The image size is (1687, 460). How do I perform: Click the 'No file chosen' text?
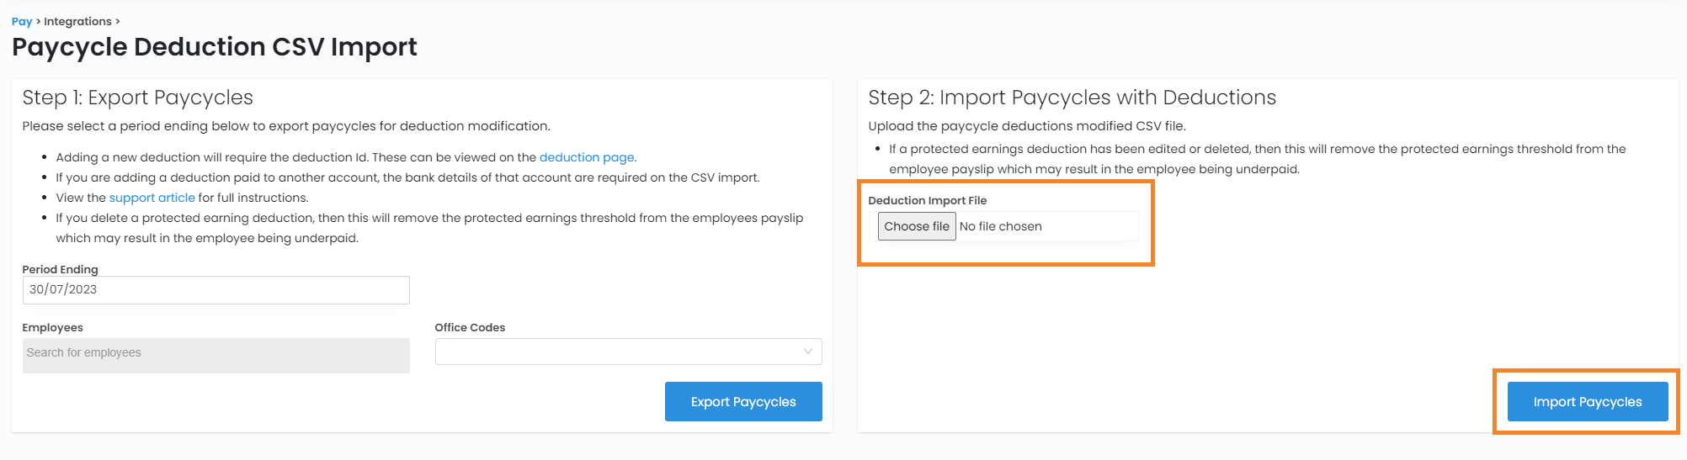pos(1001,226)
